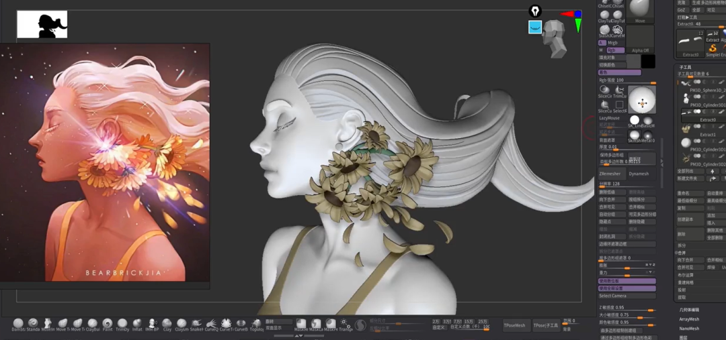The height and width of the screenshot is (340, 726).
Task: Select the Standard brush in bottom shelf
Action: click(x=33, y=323)
